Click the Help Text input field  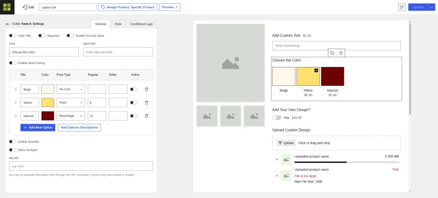pyautogui.click(x=118, y=52)
